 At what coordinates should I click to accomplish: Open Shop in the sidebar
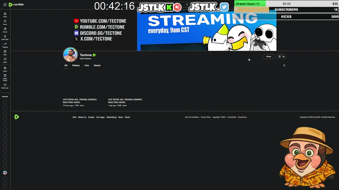(x=5, y=53)
